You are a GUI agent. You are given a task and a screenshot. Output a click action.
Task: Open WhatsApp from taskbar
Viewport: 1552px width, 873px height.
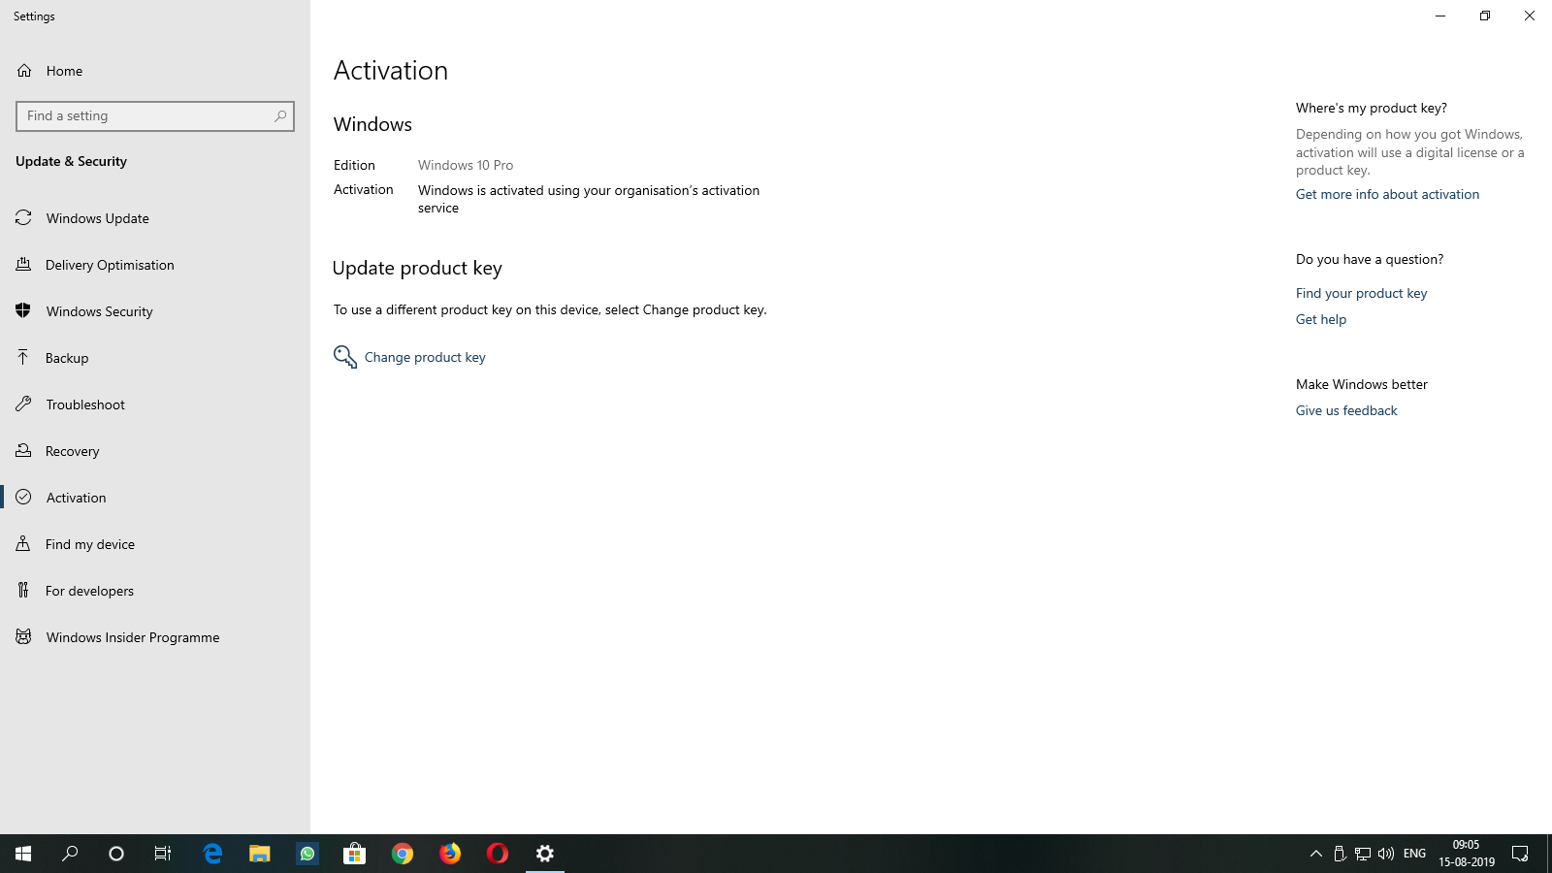click(x=307, y=854)
